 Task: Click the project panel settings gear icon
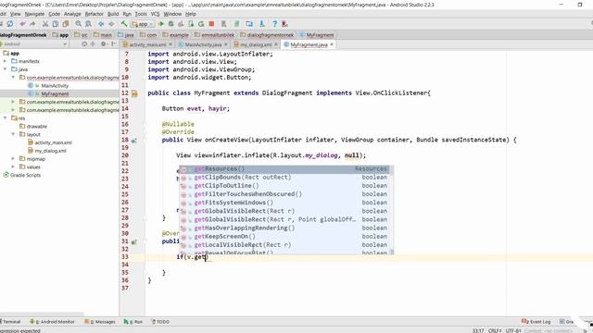pos(103,44)
